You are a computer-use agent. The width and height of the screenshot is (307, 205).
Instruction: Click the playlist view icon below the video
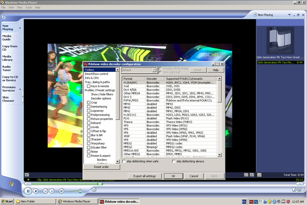pos(27,174)
